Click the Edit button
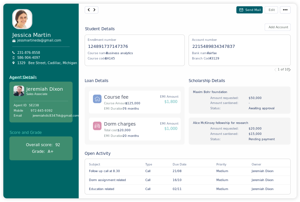Image resolution: width=300 pixels, height=202 pixels. pos(271,10)
